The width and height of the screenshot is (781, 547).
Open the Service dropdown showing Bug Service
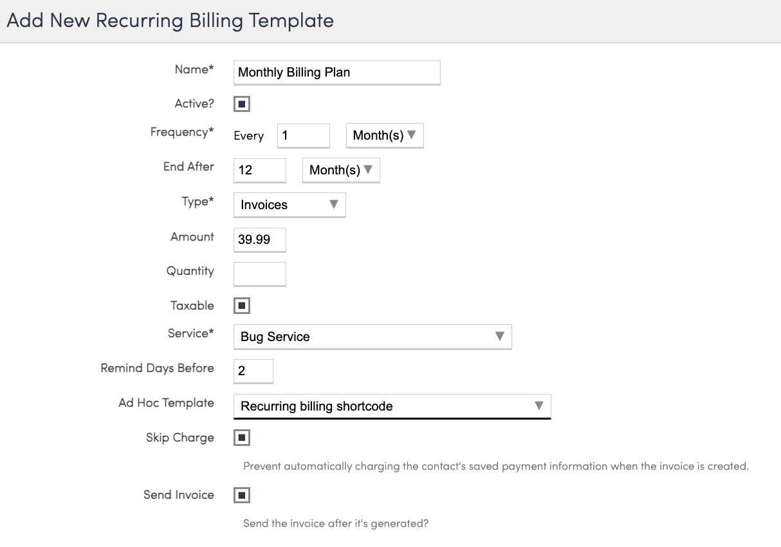point(372,337)
